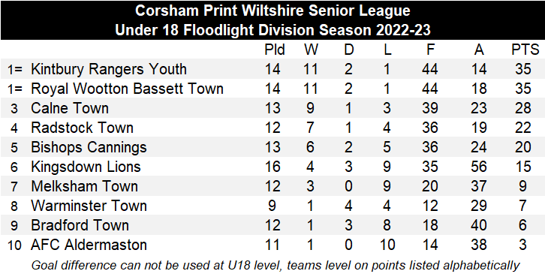Select the L column header

click(387, 50)
